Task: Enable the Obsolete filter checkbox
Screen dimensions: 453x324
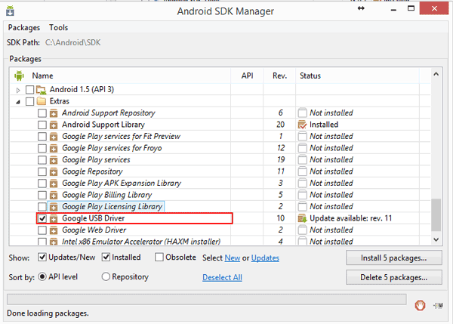Action: tap(159, 258)
